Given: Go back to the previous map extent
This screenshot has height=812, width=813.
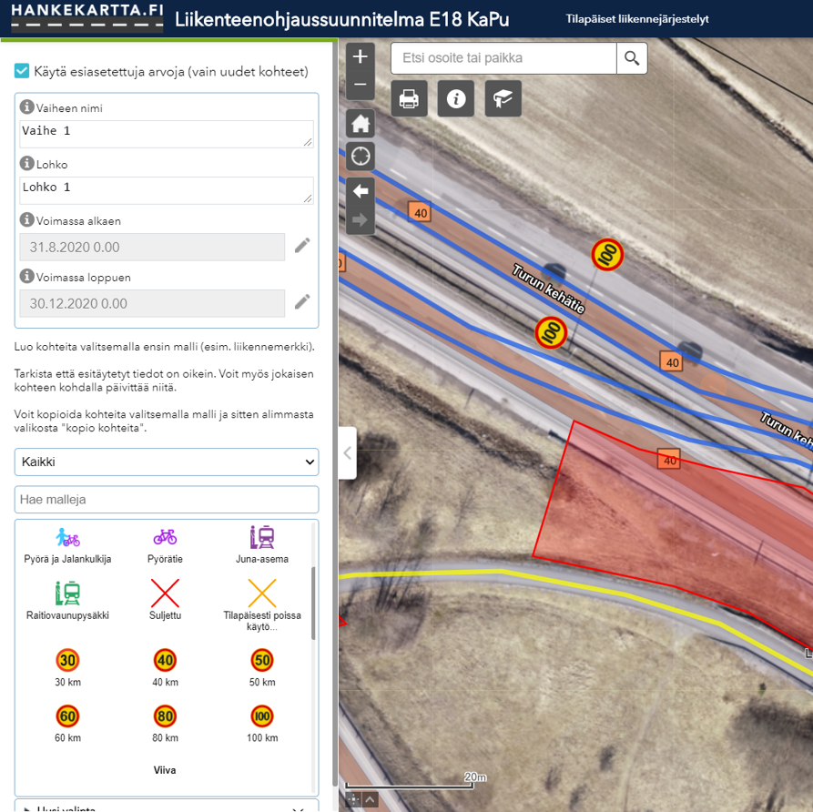Looking at the screenshot, I should [361, 191].
